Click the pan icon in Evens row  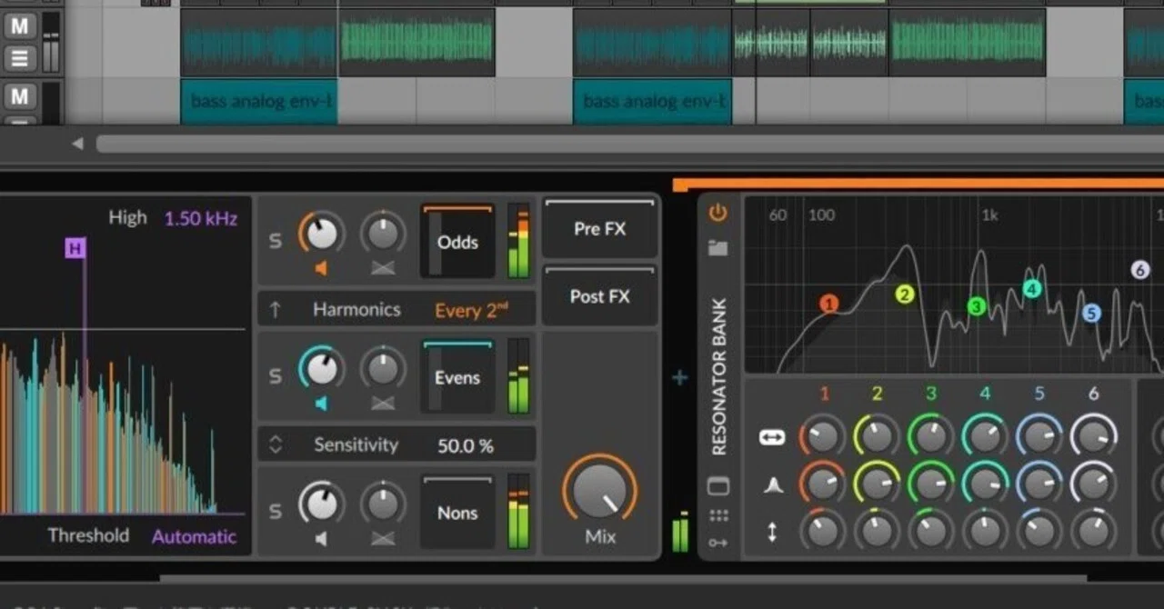(383, 403)
